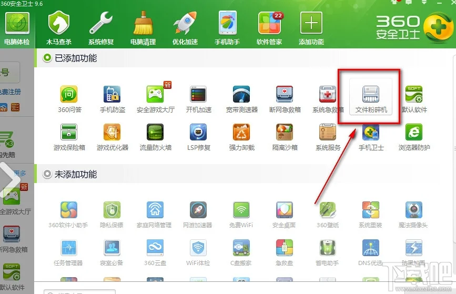456x294 pixels.
Task: Go to 软件管家 with the 22 badge
Action: coord(269,27)
